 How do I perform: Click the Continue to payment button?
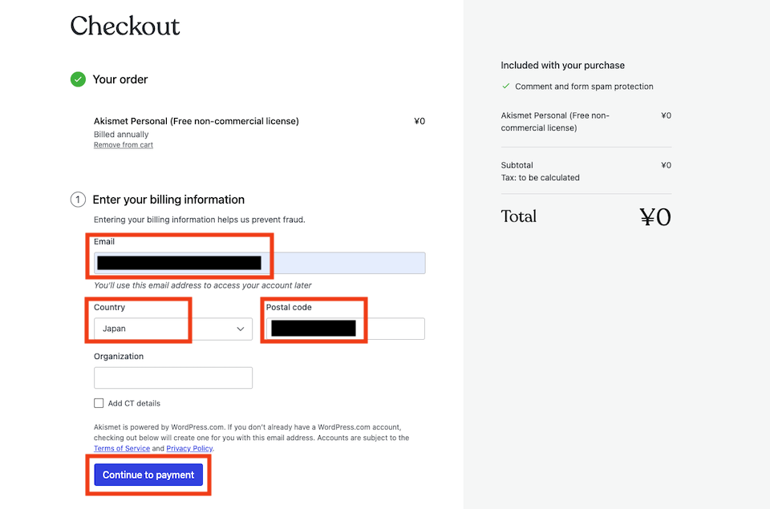tap(148, 475)
